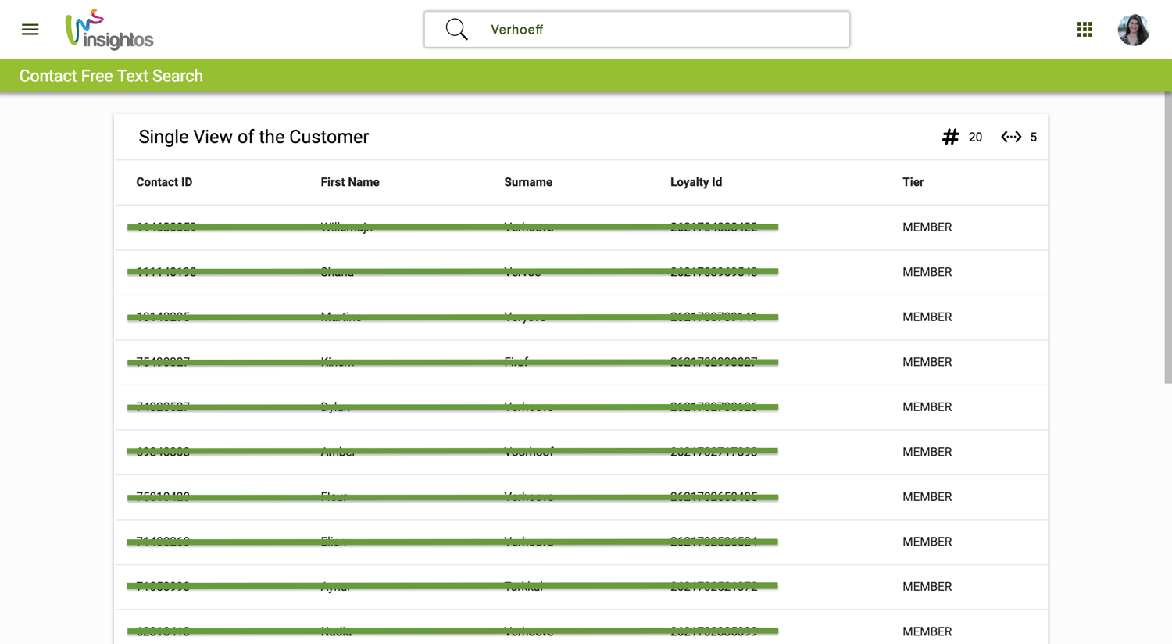Click the column count value 5
Screen dimensions: 1172x644
click(1033, 138)
